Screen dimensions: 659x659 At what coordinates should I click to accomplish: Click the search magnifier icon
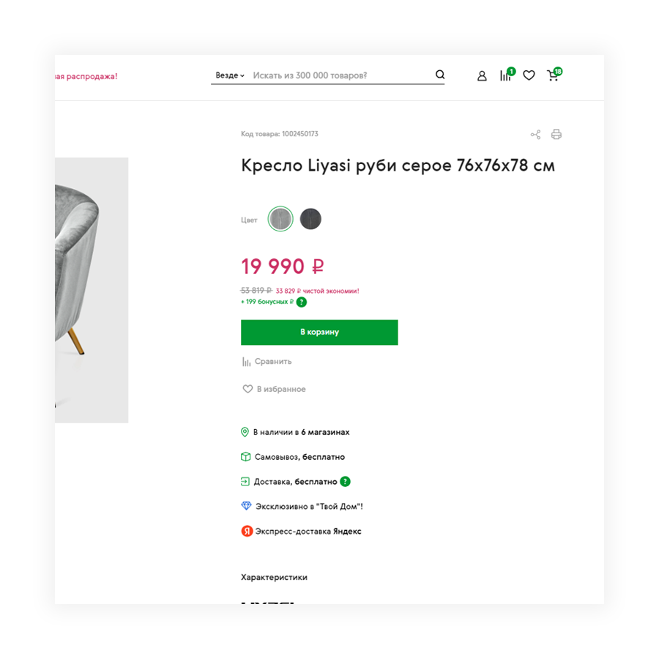click(440, 75)
